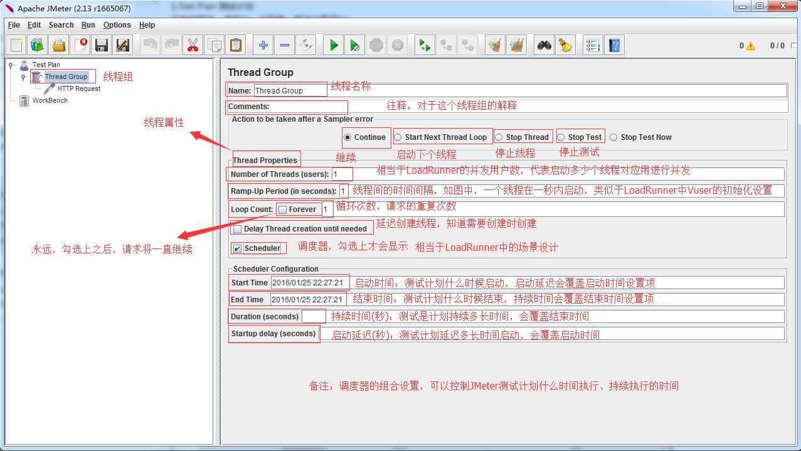
Task: Click the Shutdown test toolbar icon
Action: click(398, 45)
